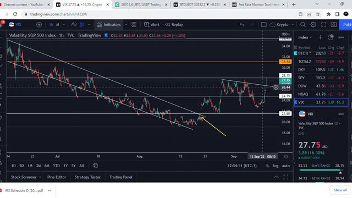This screenshot has height=198, width=352.
Task: Open time axis settings gear icon
Action: click(x=286, y=156)
